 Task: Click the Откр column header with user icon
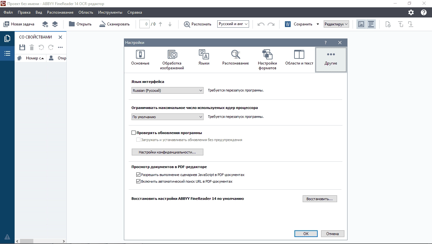tap(57, 58)
